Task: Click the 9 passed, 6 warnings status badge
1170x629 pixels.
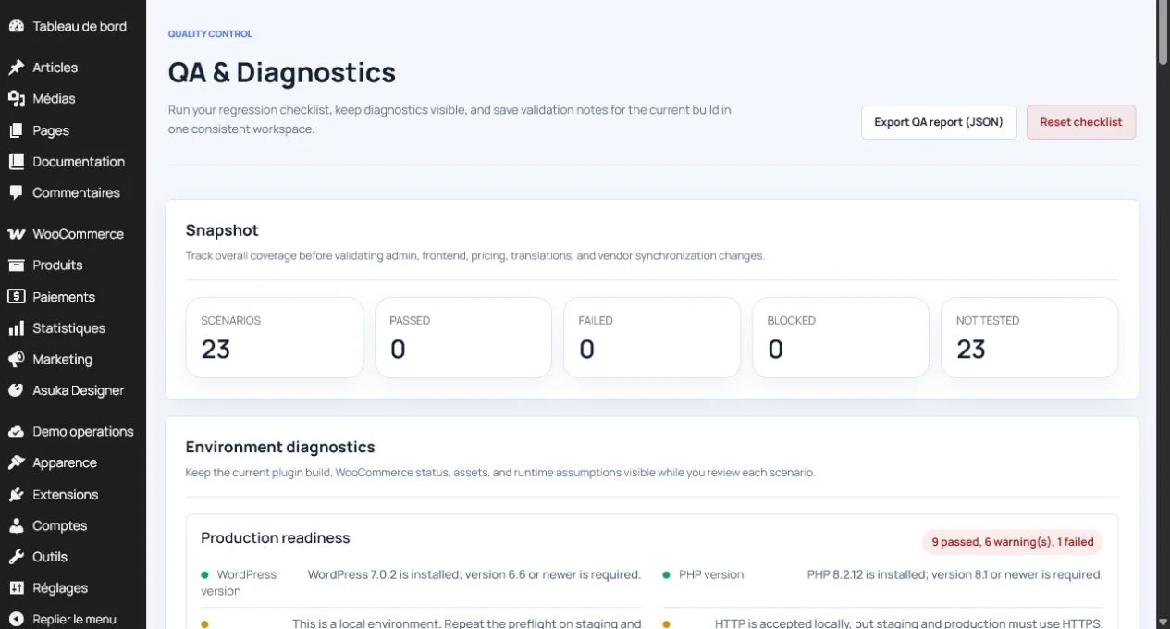Action: (x=1012, y=542)
